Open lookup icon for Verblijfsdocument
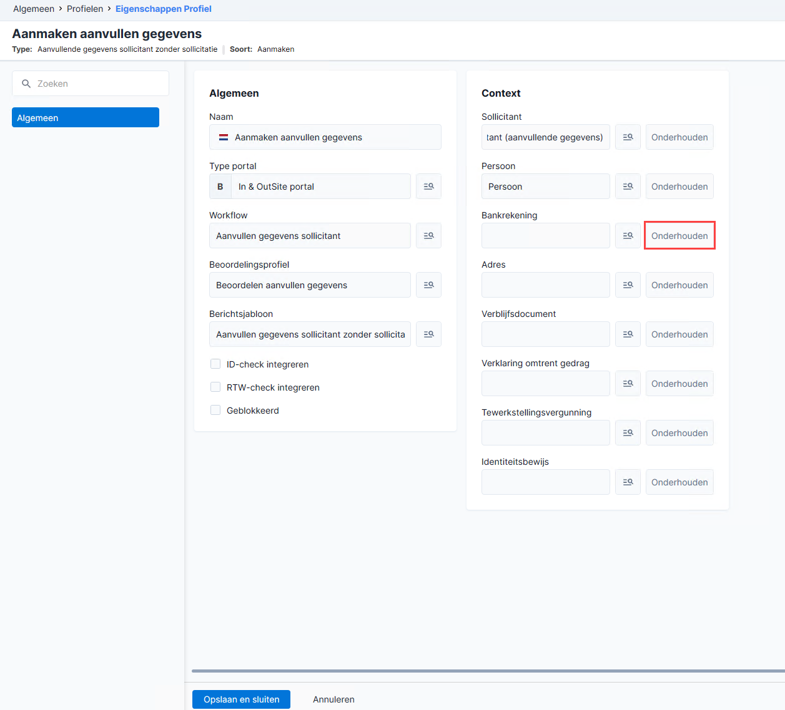The width and height of the screenshot is (785, 710). click(x=628, y=334)
